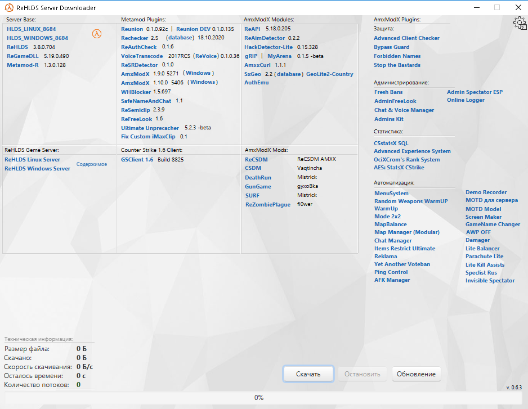Select SxGeo module link

coord(253,74)
